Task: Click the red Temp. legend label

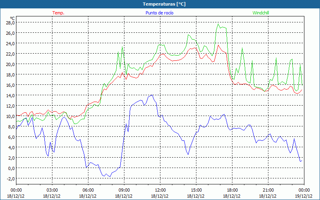Action: click(x=58, y=13)
